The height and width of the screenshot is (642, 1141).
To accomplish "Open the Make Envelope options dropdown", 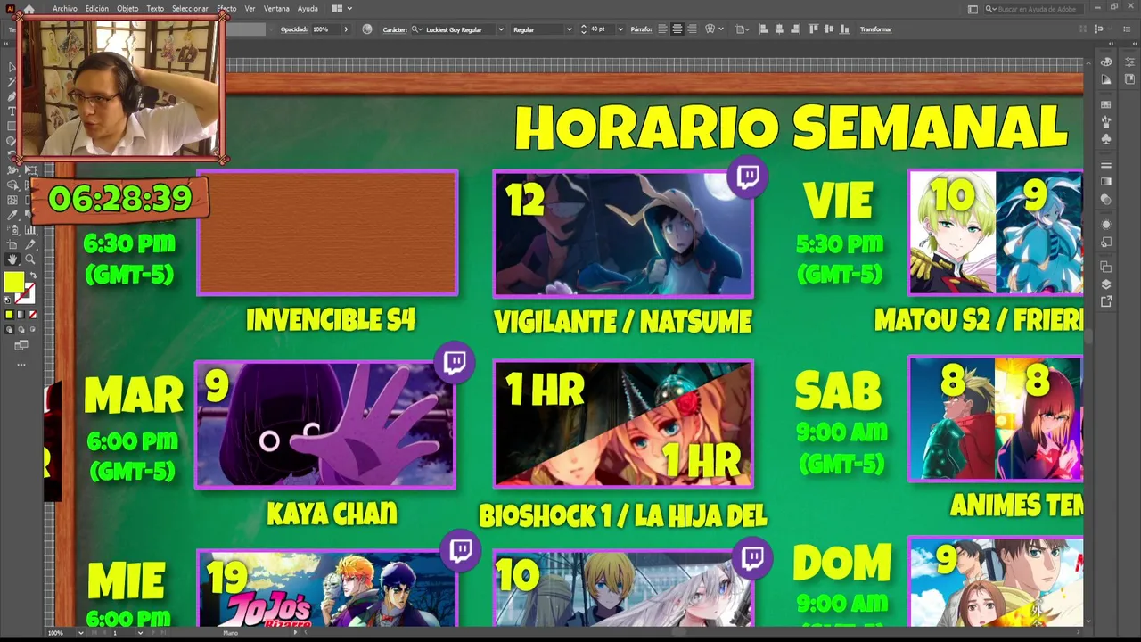I will [x=721, y=29].
